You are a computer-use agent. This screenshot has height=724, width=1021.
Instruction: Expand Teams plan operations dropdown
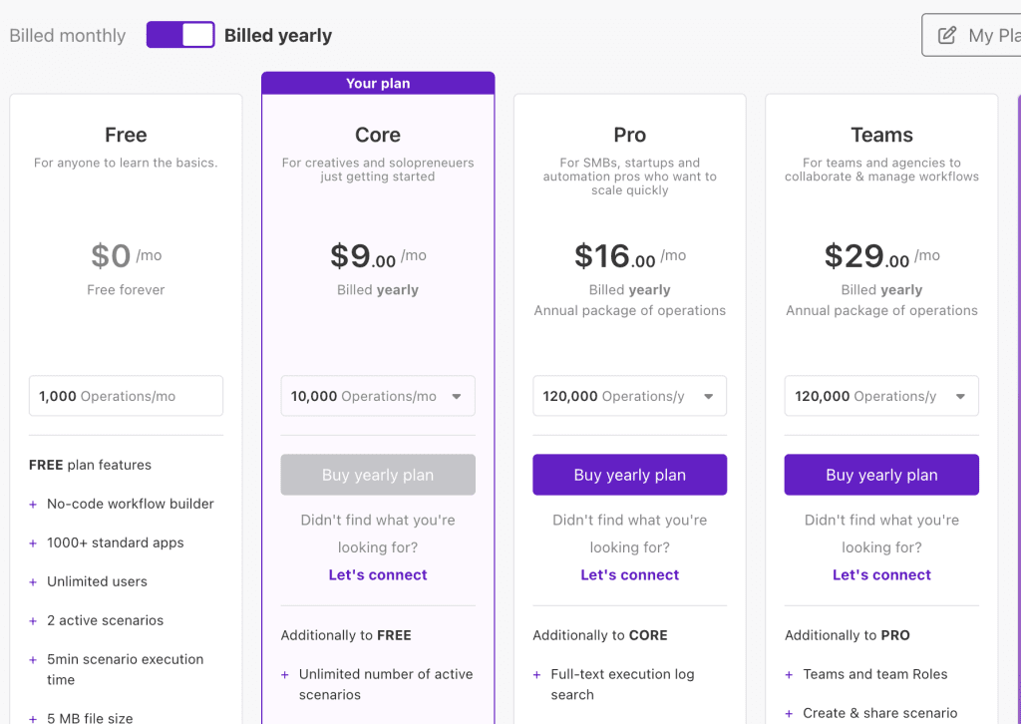(x=881, y=396)
